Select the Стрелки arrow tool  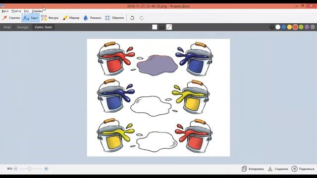(x=11, y=18)
